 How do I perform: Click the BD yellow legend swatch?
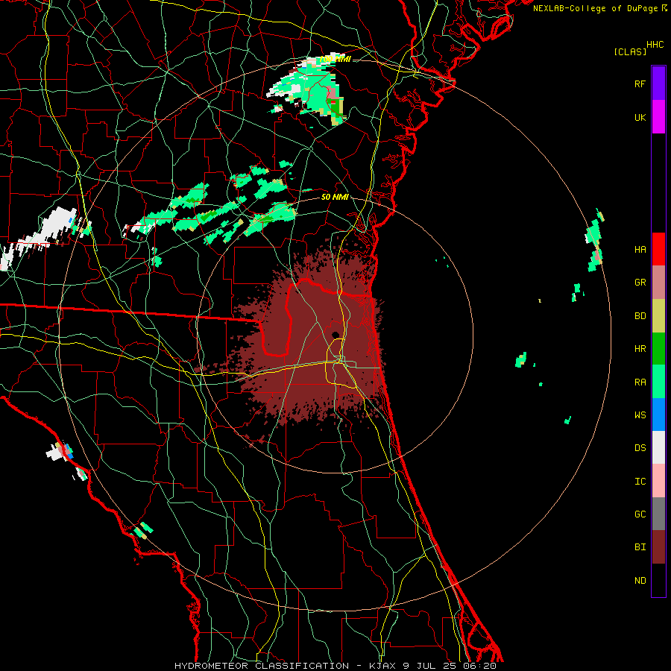pos(658,316)
